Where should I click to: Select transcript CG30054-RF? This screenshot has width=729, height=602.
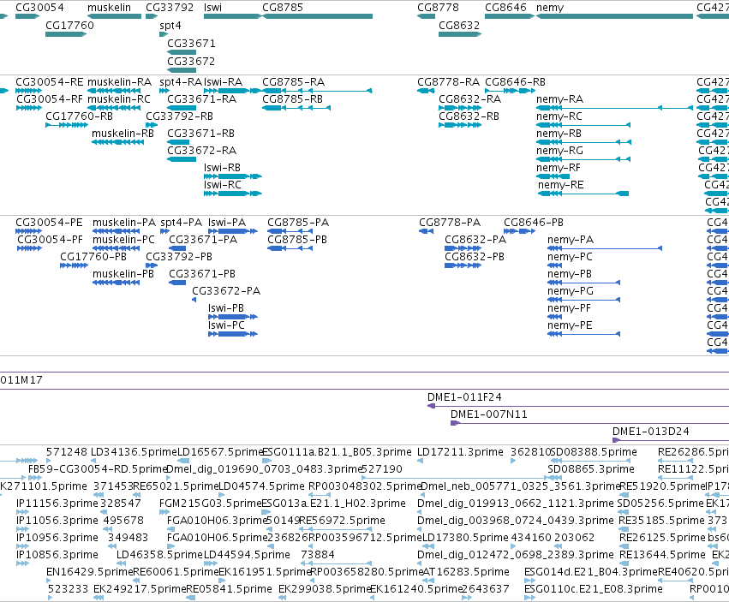[x=50, y=99]
